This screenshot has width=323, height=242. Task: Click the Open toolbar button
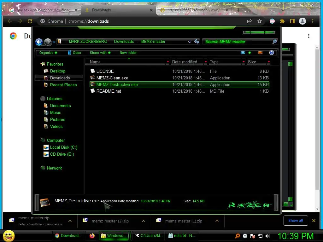pos(74,53)
